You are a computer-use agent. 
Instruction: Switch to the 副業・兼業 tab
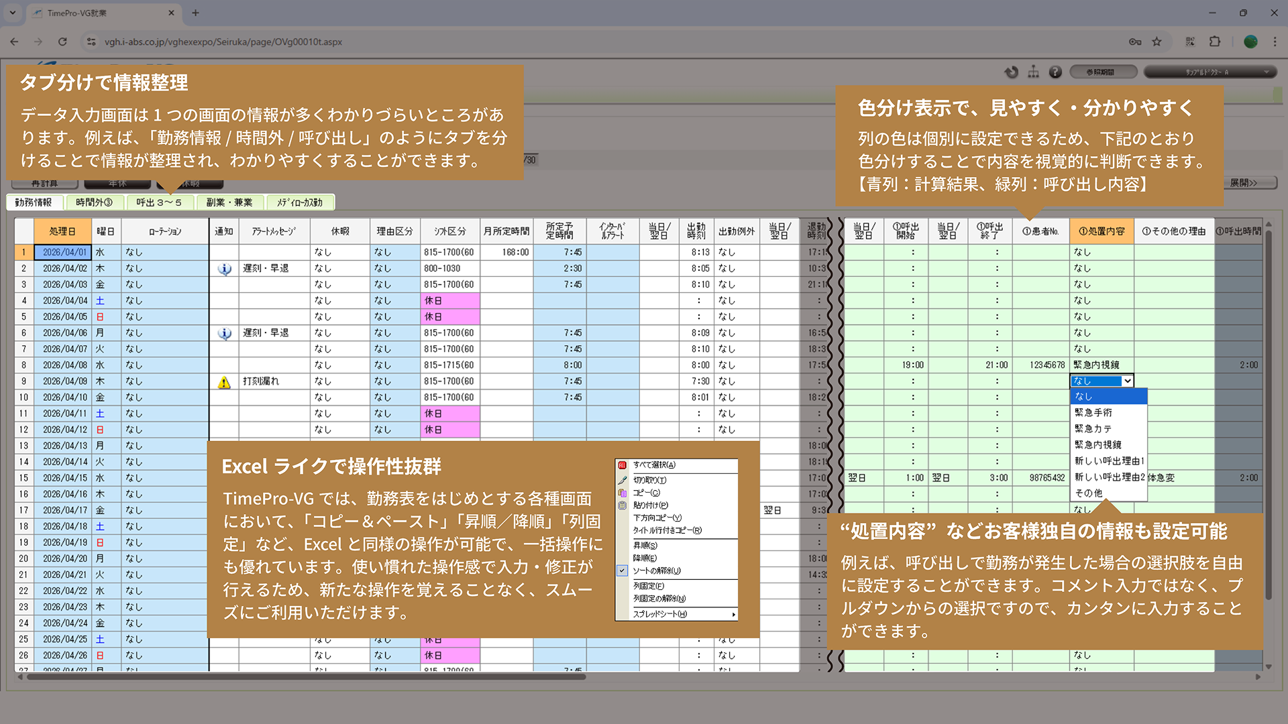click(229, 202)
